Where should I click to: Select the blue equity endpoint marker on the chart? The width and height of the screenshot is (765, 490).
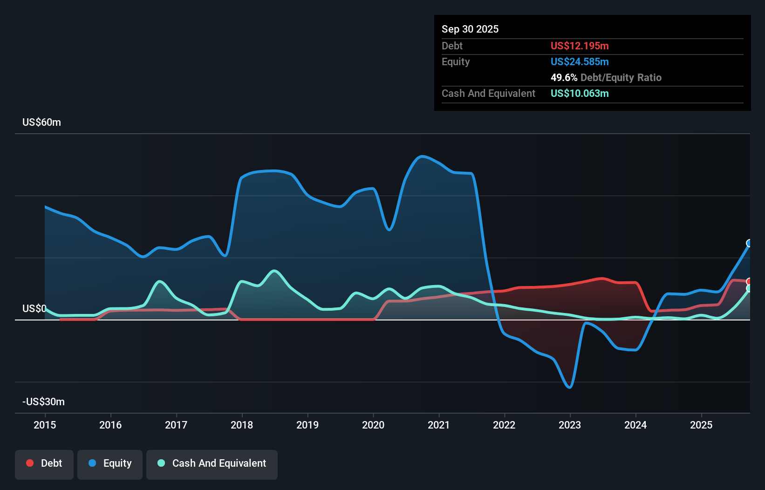click(x=749, y=243)
